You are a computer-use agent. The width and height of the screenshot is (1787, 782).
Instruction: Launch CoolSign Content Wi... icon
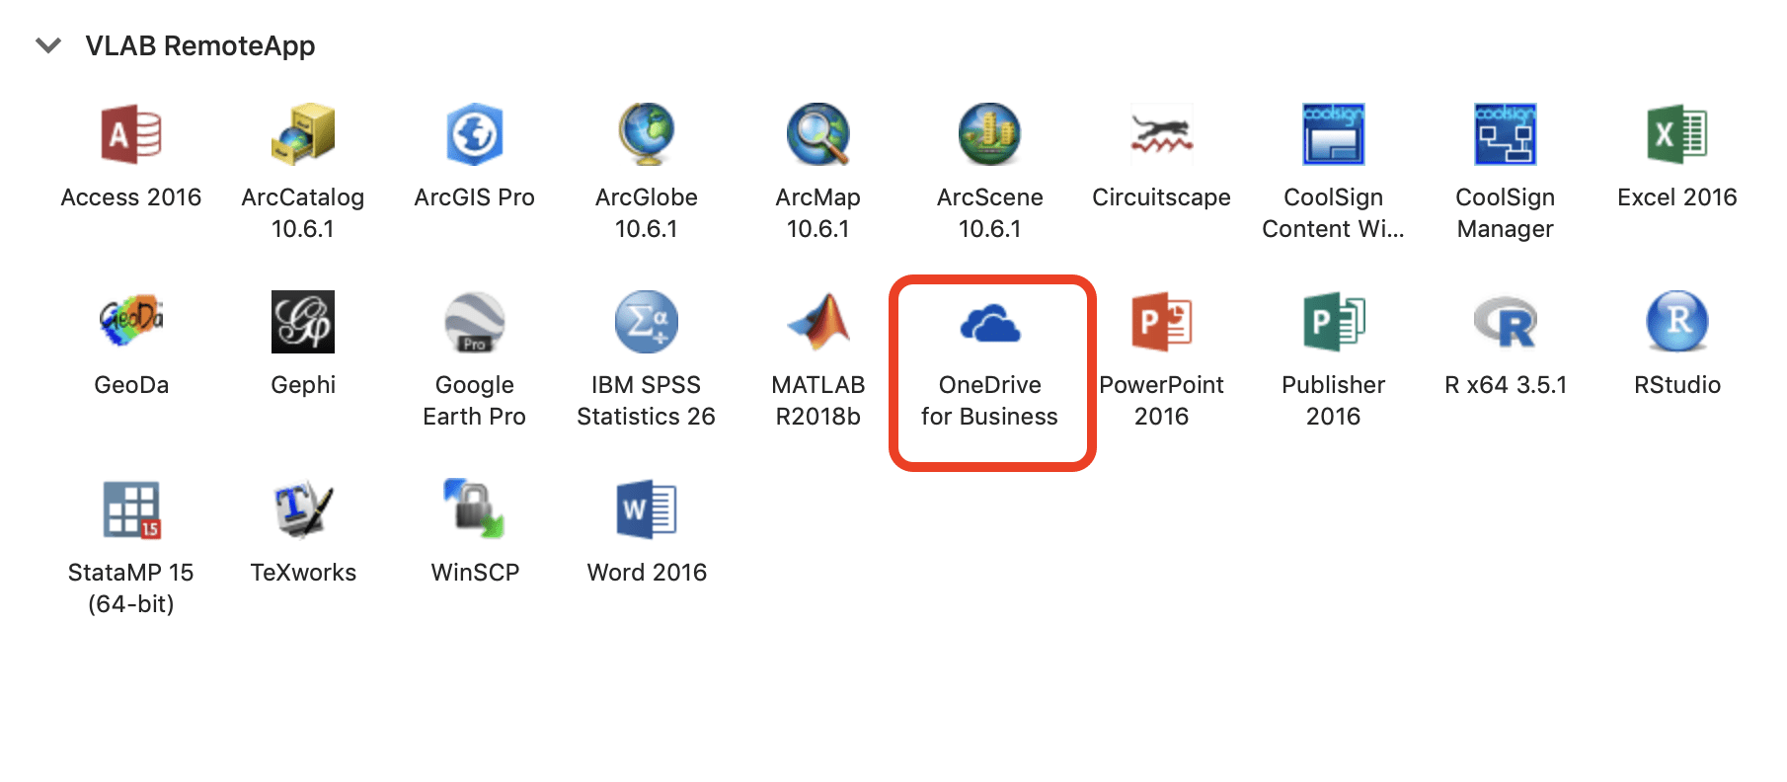(x=1334, y=134)
